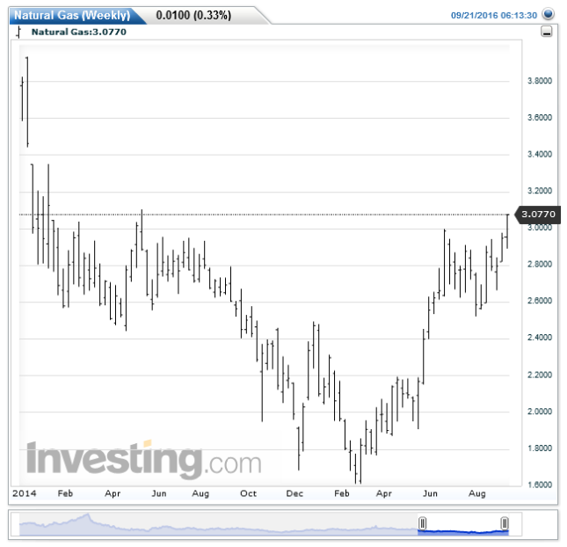
Task: Click the 3.6000 price axis label
Action: coord(540,117)
